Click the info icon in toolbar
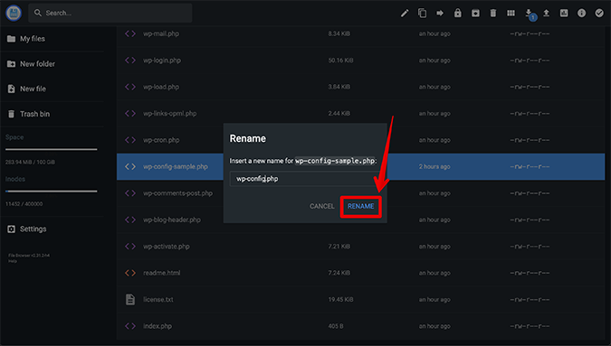Screen dimensions: 611x346 coord(581,14)
